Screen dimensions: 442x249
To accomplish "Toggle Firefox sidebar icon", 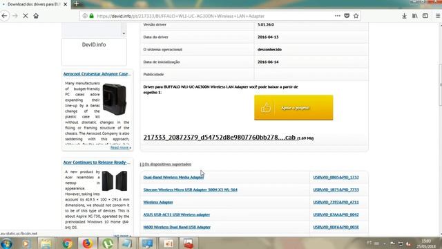I will (425, 16).
